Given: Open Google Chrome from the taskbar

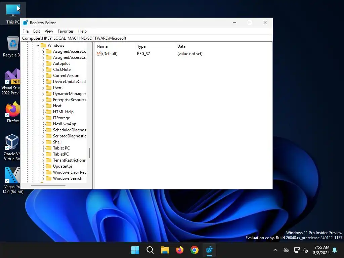Looking at the screenshot, I should (195, 250).
